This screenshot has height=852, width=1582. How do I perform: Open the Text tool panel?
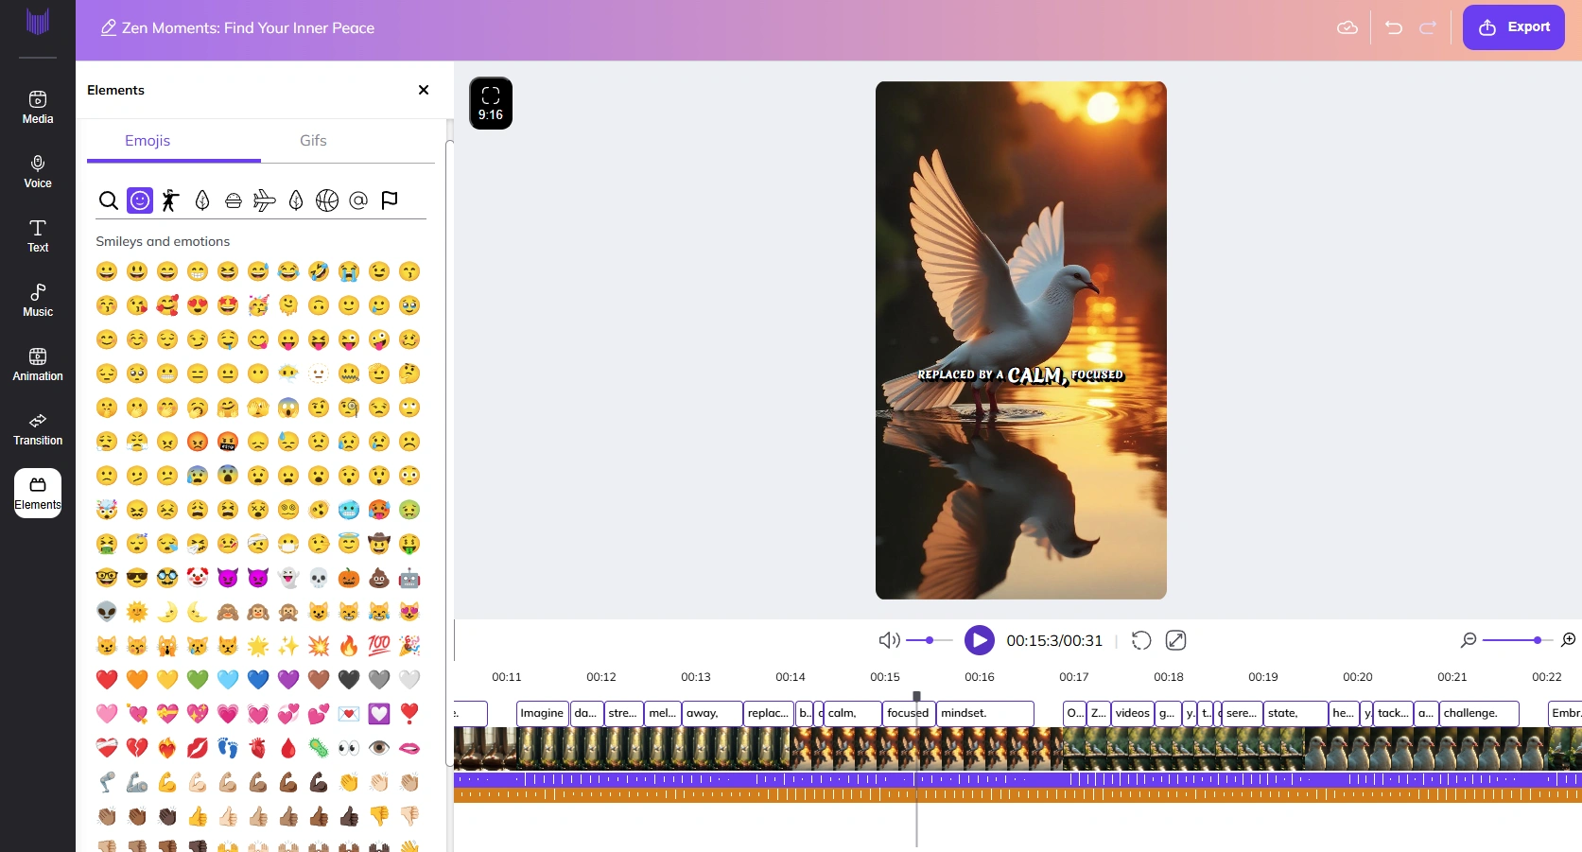38,236
